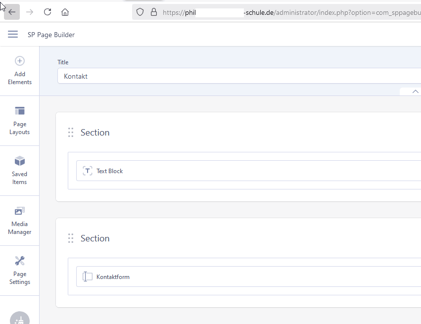Click the Kontaktform form icon

(87, 277)
